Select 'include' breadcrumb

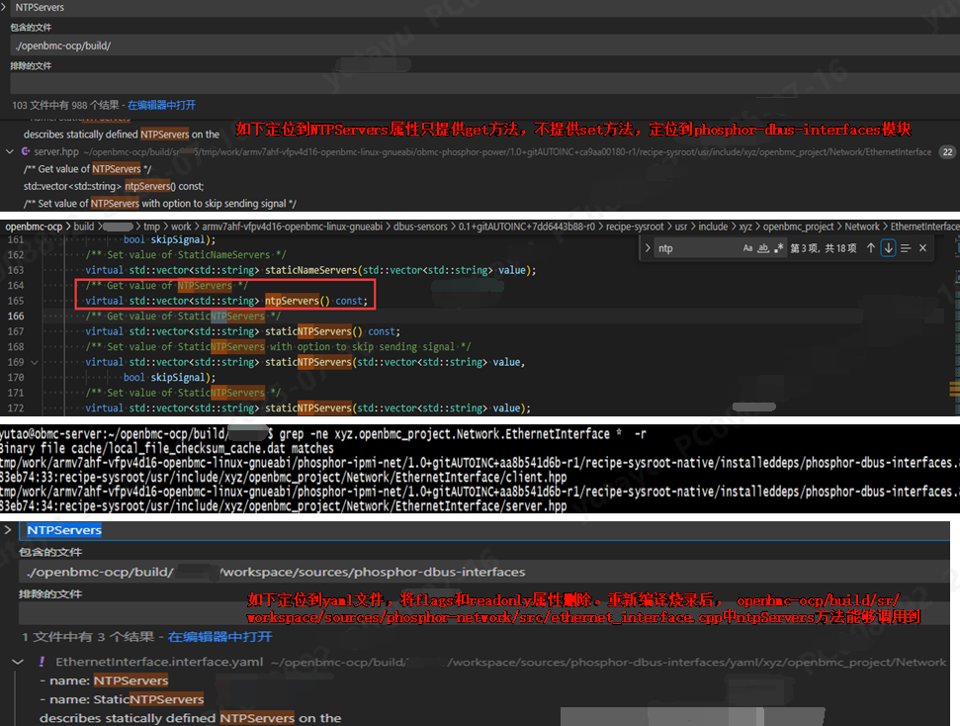click(x=713, y=227)
